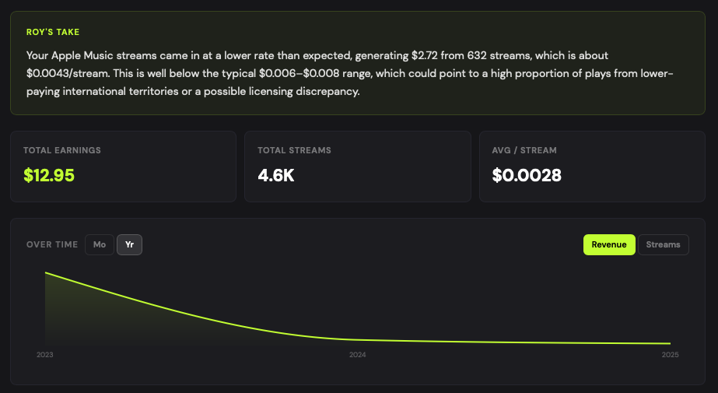Switch chart to monthly Mo view
The image size is (718, 393).
[x=100, y=244]
